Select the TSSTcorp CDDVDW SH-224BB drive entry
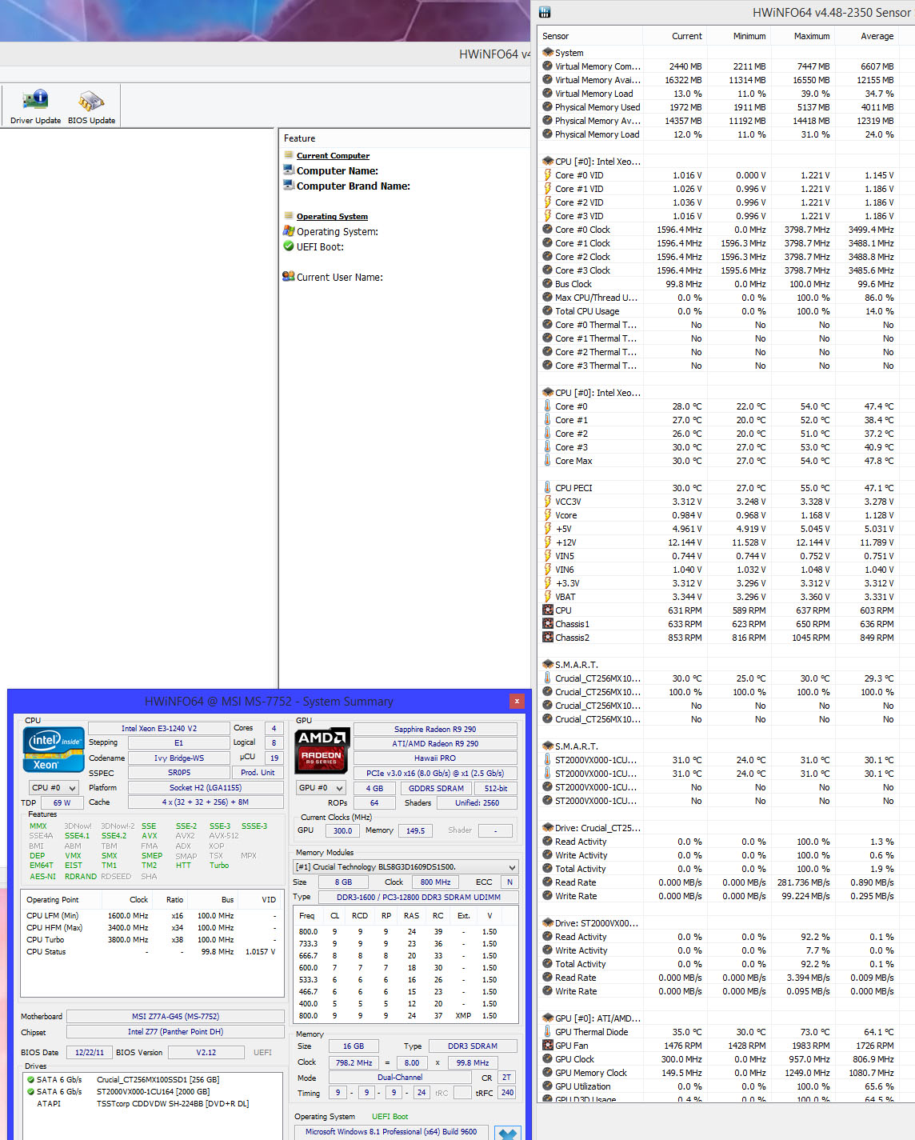This screenshot has width=915, height=1140. pos(172,1103)
